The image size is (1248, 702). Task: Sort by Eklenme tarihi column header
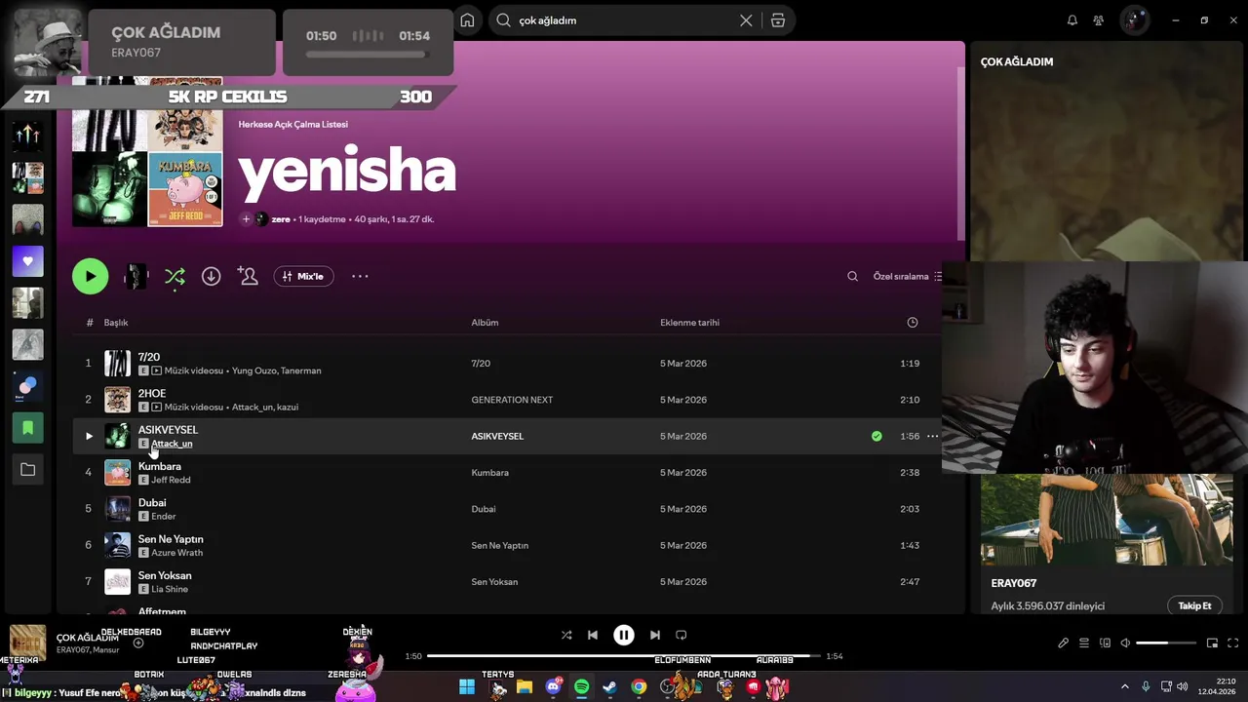[x=689, y=323]
